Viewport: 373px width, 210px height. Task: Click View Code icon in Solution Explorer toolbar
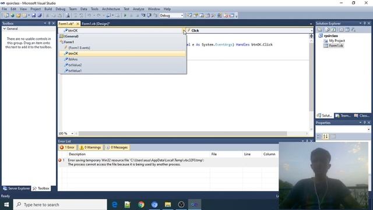pyautogui.click(x=341, y=30)
